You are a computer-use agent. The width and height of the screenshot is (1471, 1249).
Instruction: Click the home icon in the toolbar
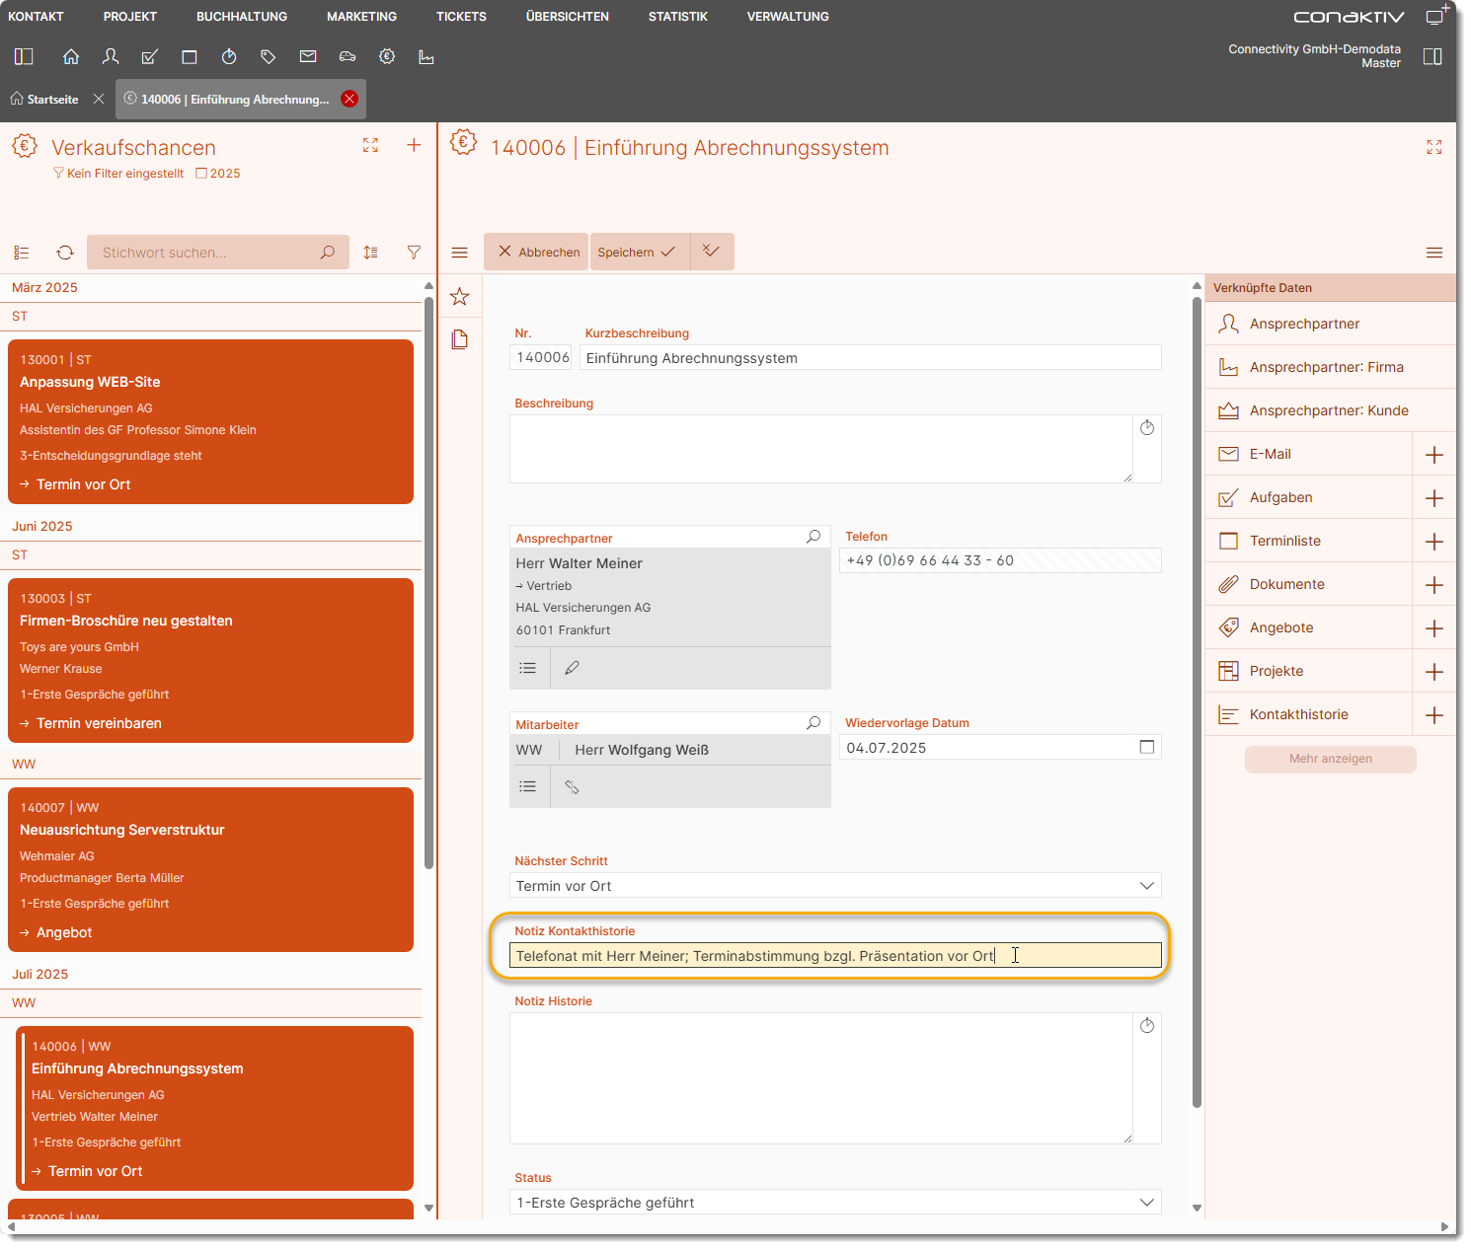[71, 57]
